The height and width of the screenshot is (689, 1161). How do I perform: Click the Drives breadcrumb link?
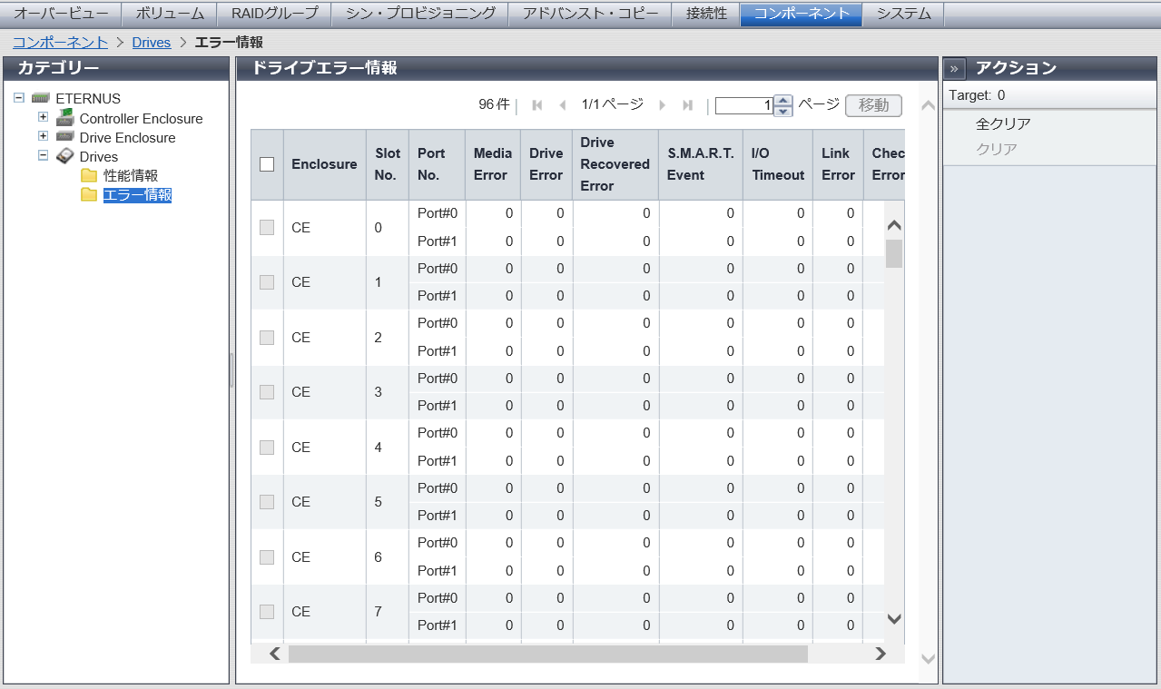151,43
